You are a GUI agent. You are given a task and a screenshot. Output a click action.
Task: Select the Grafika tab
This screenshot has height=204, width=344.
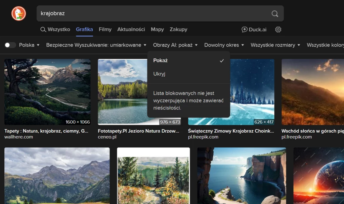pos(84,29)
